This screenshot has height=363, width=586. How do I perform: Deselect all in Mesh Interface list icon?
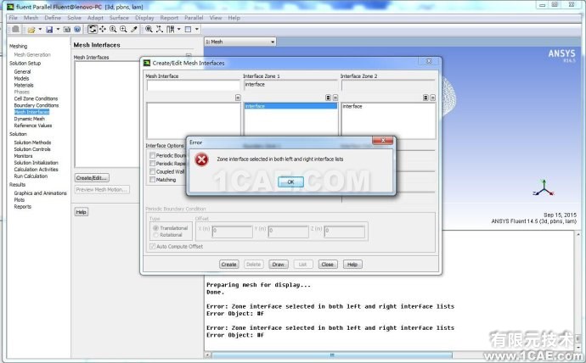click(x=238, y=98)
